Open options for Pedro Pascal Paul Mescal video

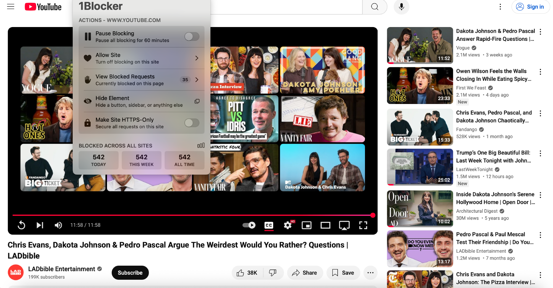pos(540,235)
